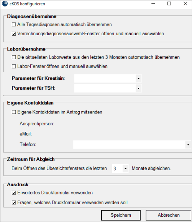The image size is (192, 222).
Task: Click the Abbrechen button
Action: (x=169, y=215)
